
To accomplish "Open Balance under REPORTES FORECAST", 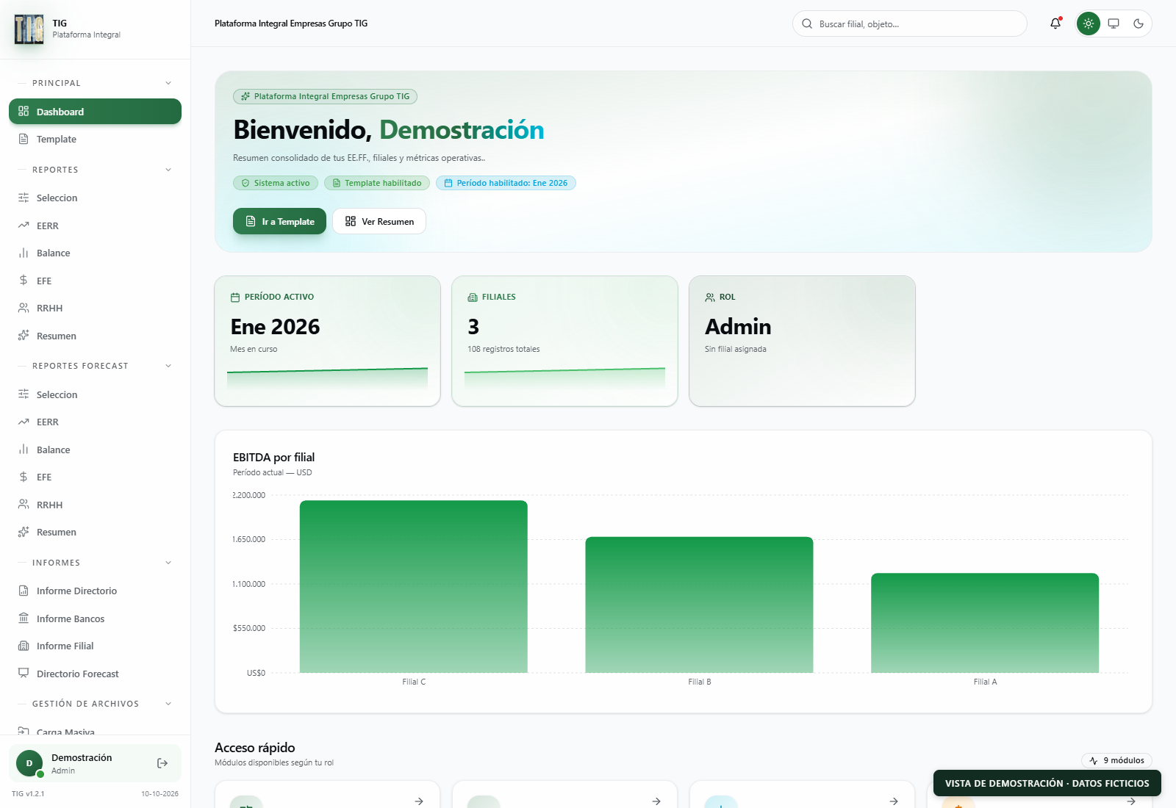I will 95,450.
